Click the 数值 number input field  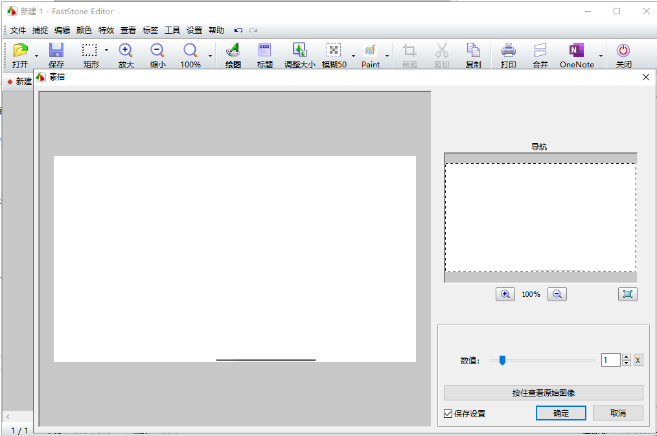pos(611,360)
